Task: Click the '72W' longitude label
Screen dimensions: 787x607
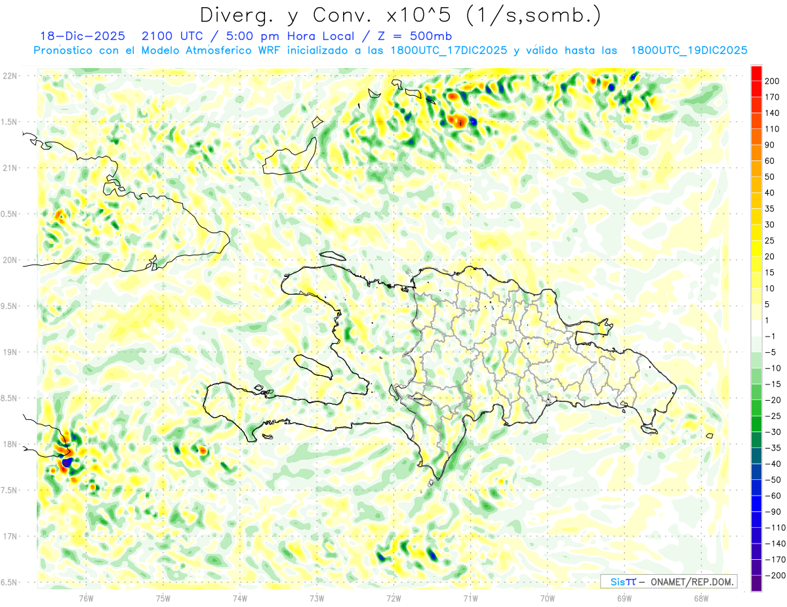Action: pos(393,597)
